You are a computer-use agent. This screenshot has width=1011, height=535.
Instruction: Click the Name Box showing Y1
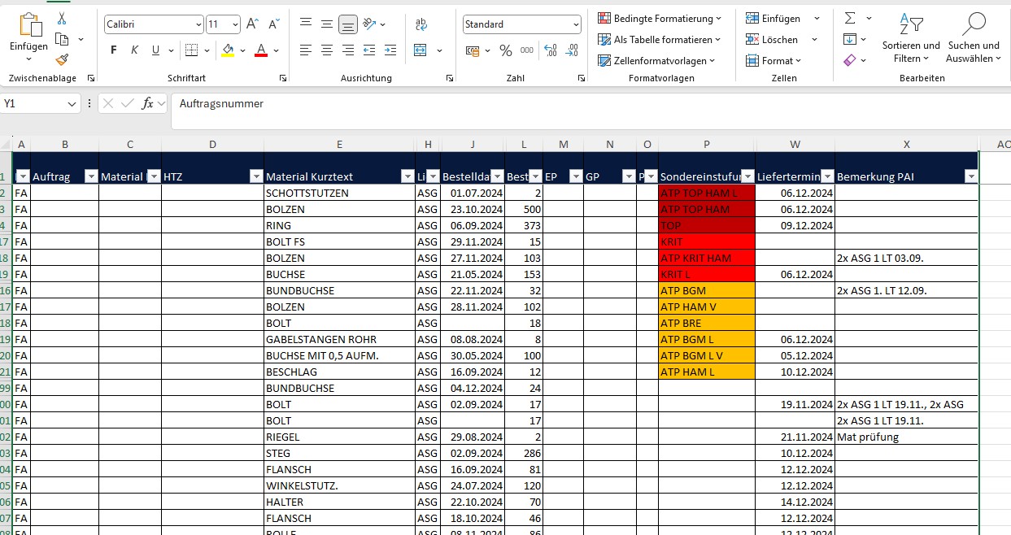tap(34, 104)
